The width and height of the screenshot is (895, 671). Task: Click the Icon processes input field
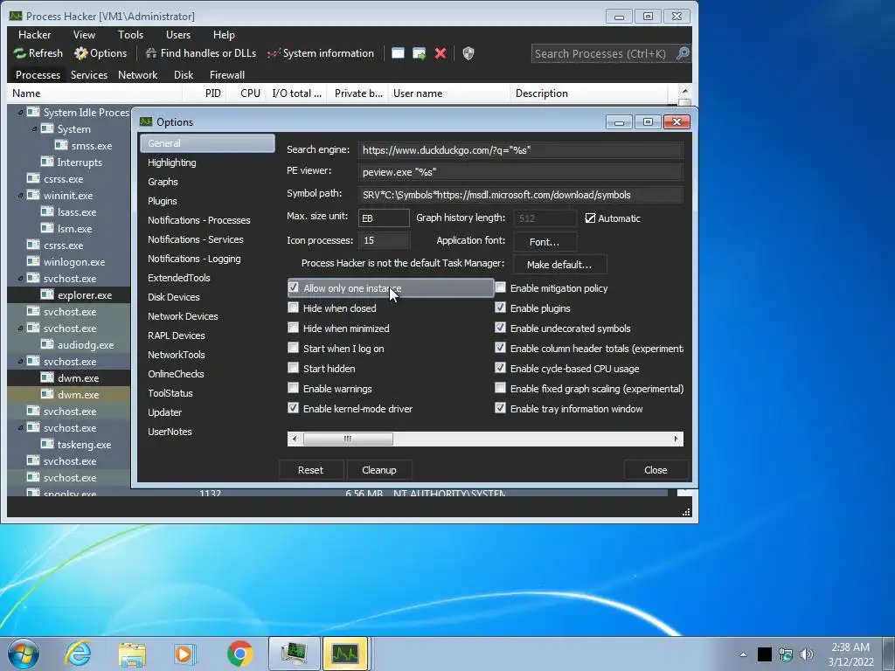pos(384,240)
